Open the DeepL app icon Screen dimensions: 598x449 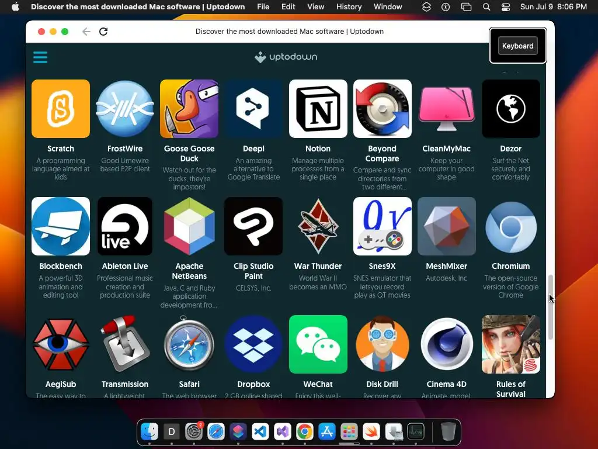(x=253, y=109)
